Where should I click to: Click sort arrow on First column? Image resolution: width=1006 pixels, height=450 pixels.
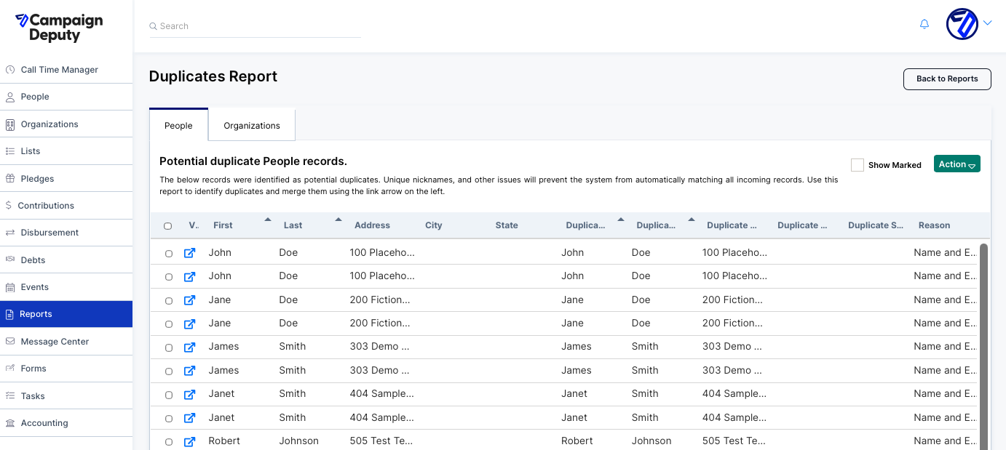coord(268,219)
